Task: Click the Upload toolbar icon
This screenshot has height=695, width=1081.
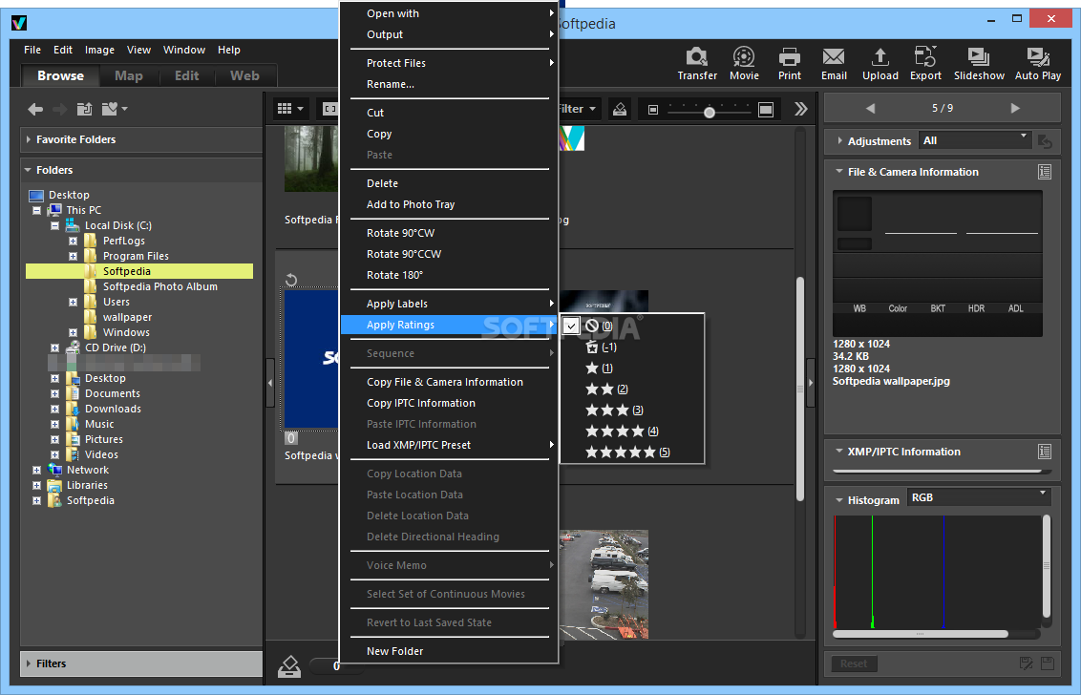Action: point(880,63)
